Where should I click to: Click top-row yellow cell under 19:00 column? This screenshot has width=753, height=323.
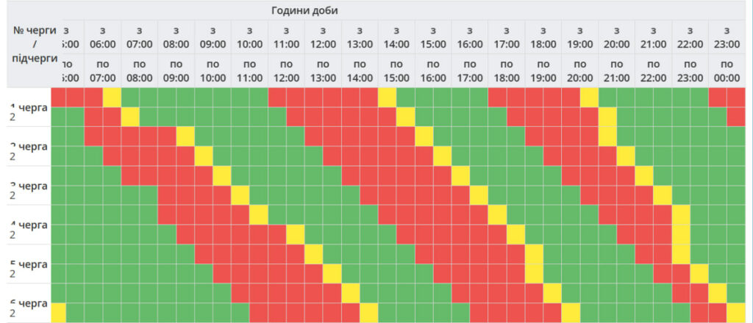click(589, 97)
